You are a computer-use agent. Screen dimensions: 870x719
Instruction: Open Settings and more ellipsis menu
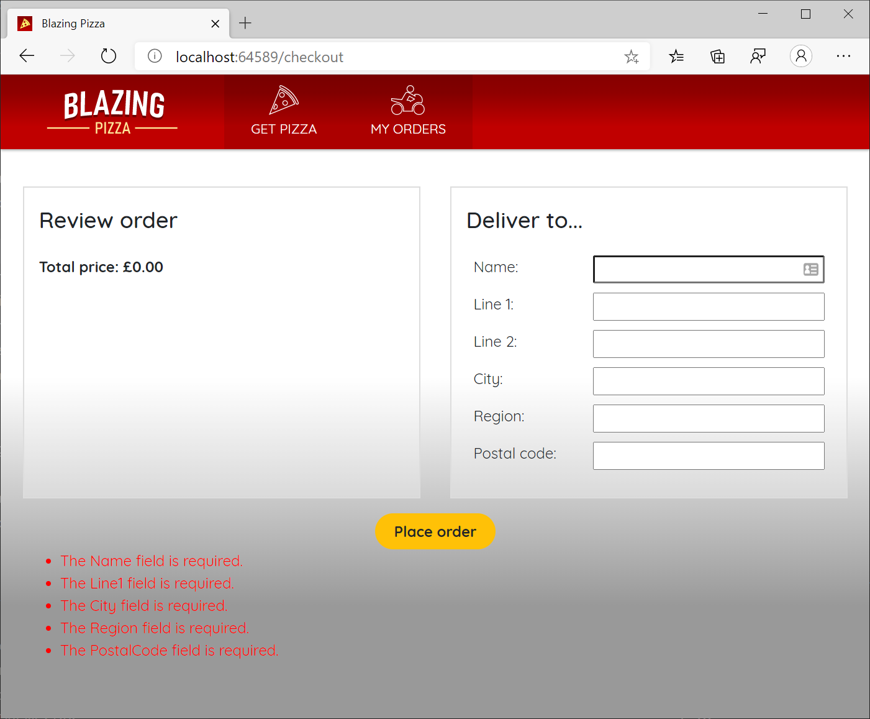point(843,57)
